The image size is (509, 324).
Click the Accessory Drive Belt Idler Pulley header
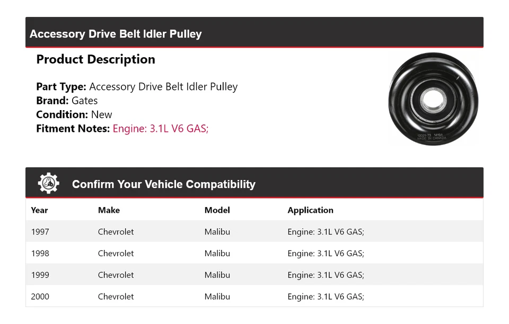pyautogui.click(x=116, y=34)
